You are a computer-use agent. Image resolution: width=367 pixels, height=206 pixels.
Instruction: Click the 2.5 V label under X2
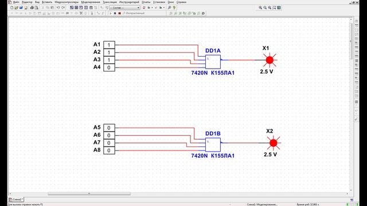(x=270, y=154)
